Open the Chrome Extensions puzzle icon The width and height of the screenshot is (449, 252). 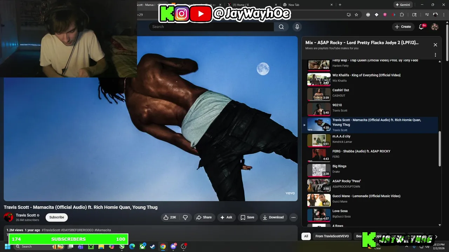click(x=402, y=15)
